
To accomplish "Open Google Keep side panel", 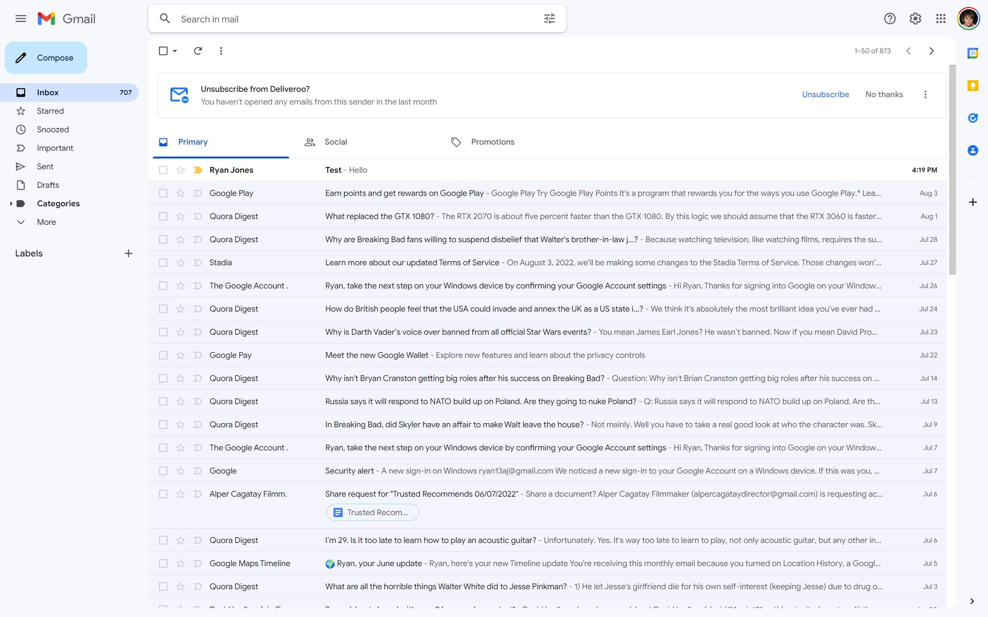I will pyautogui.click(x=973, y=86).
